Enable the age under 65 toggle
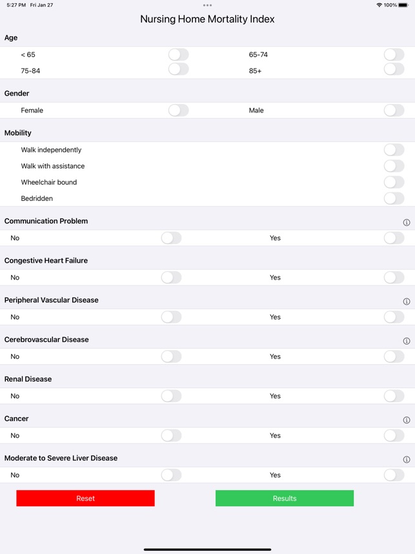Image resolution: width=415 pixels, height=554 pixels. click(x=178, y=55)
